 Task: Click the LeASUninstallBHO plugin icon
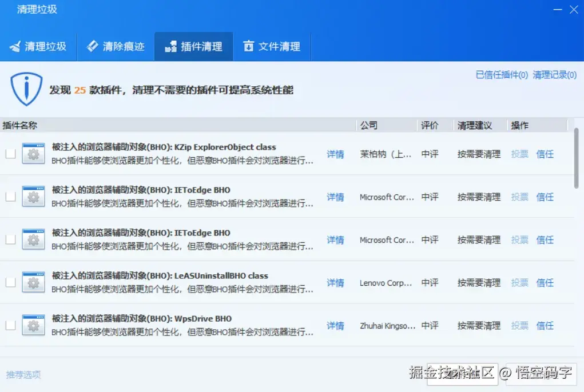[33, 282]
